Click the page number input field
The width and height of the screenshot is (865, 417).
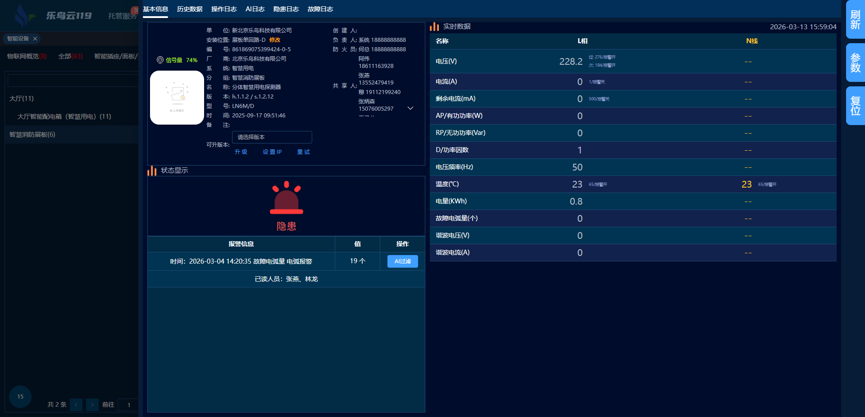tap(129, 405)
